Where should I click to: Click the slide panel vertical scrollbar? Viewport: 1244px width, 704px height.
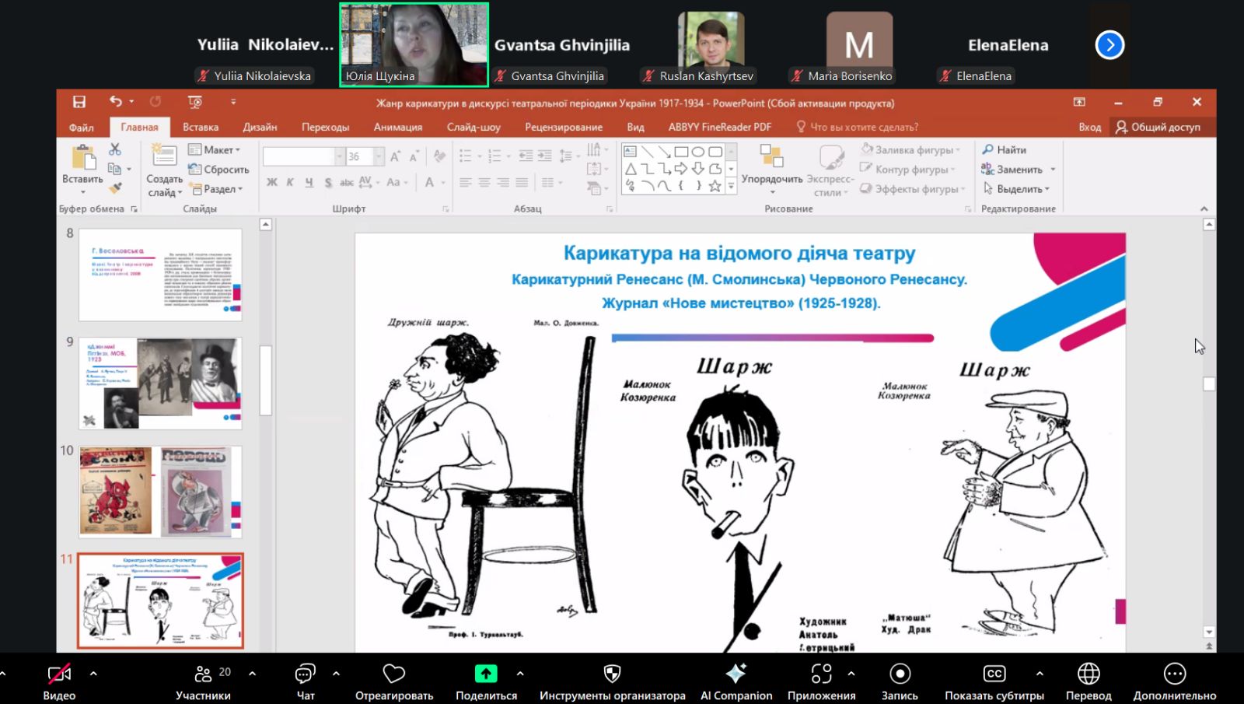[x=265, y=380]
